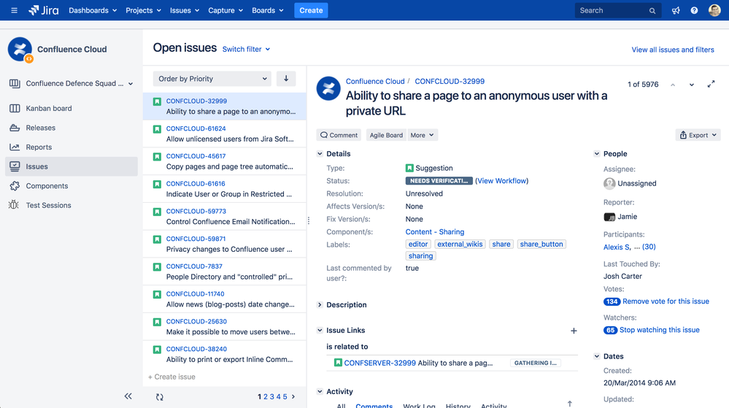Viewport: 729px width, 408px height.
Task: Select issue CONFCLOUD-38240 in list
Action: point(225,355)
